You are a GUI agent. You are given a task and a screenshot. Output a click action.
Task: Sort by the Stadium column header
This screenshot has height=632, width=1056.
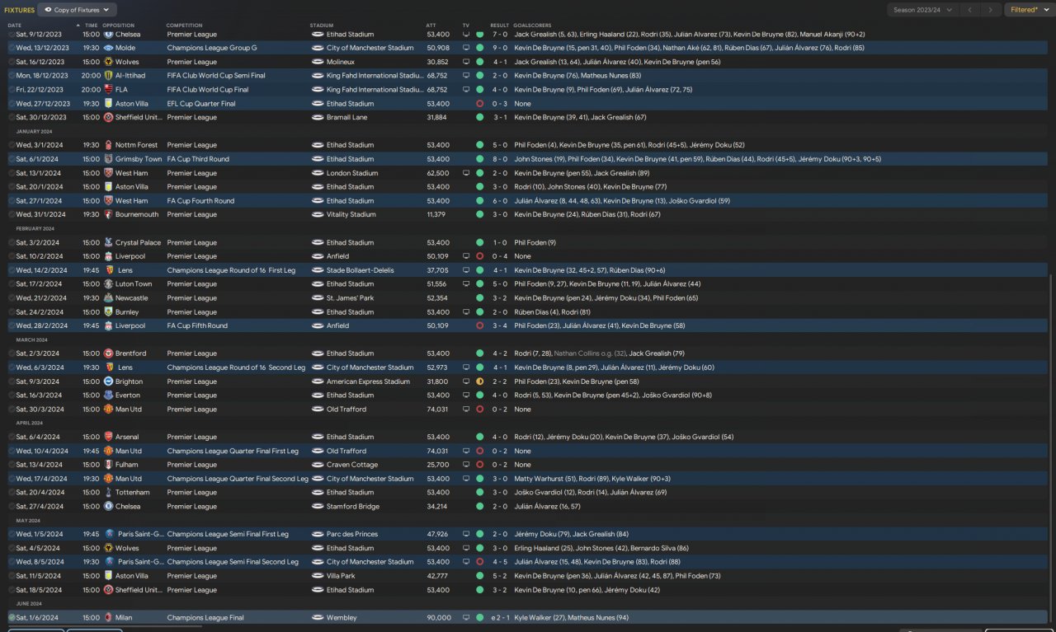click(322, 26)
